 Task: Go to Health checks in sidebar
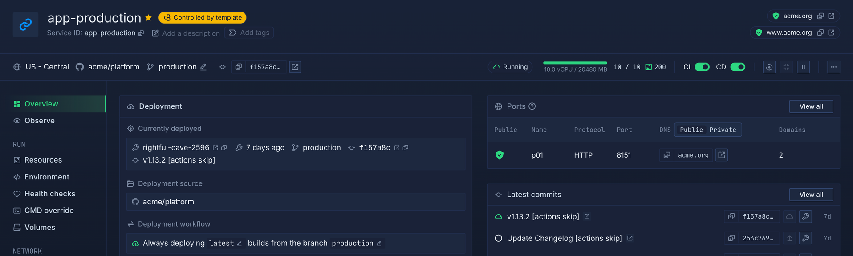pyautogui.click(x=50, y=194)
